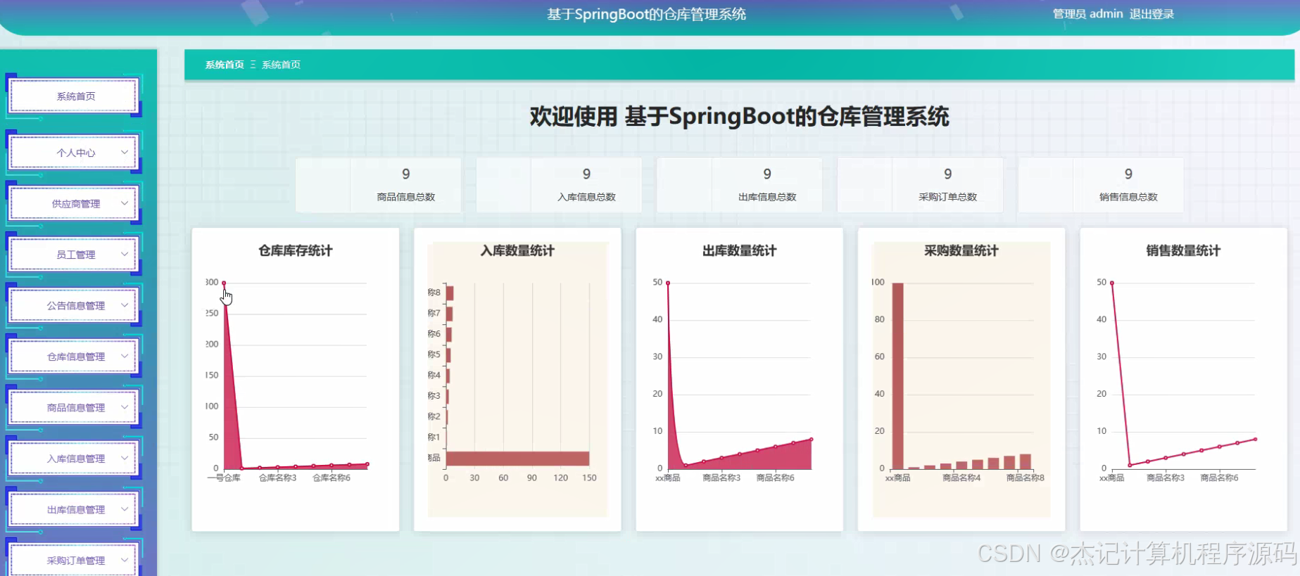Expand the 仓库信息管理 chevron arrow
The width and height of the screenshot is (1300, 576).
[125, 356]
